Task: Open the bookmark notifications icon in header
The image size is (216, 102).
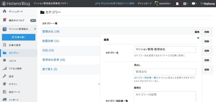Action: (177, 4)
